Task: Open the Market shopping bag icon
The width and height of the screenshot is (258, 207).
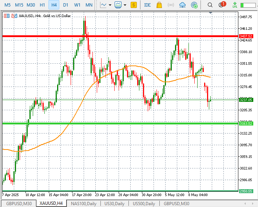Action: click(x=159, y=5)
